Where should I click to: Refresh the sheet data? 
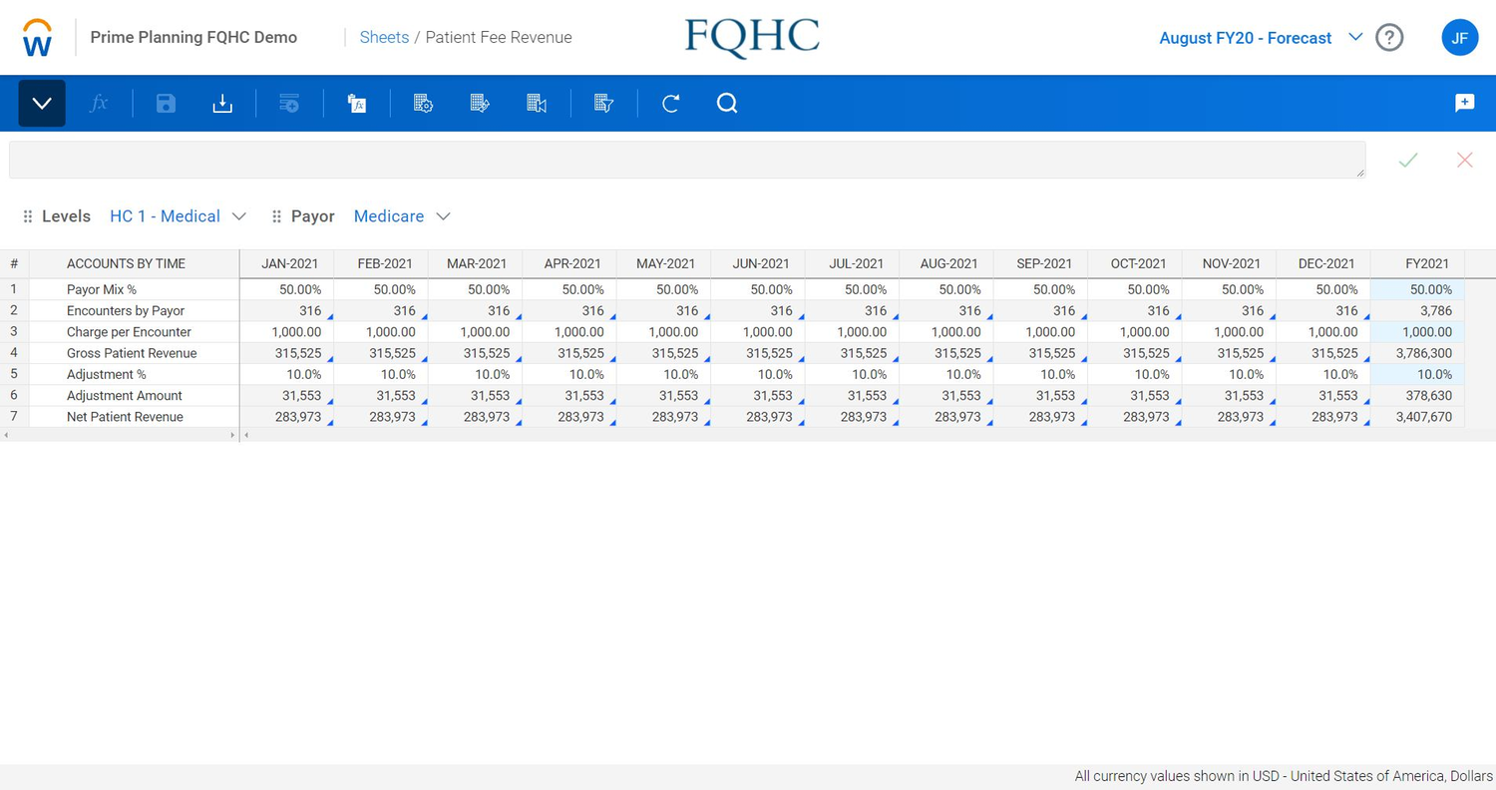pos(670,103)
